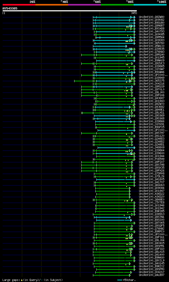Image resolution: width=169 pixels, height=282 pixels.
Task: Select UniRef100_Q2A9D2 hit name
Action: (x=152, y=142)
